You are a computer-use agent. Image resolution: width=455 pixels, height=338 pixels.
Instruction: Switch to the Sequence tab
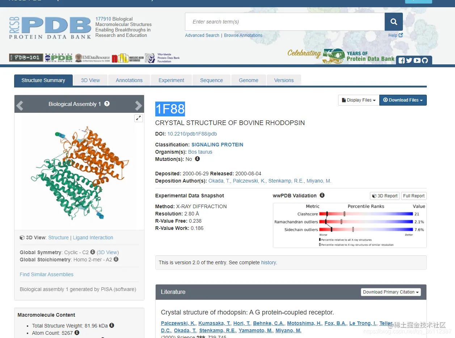pyautogui.click(x=211, y=80)
